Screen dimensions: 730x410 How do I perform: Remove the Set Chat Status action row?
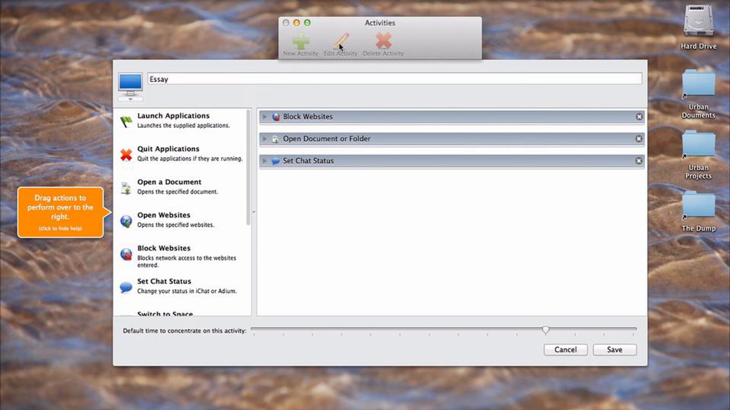coord(639,161)
